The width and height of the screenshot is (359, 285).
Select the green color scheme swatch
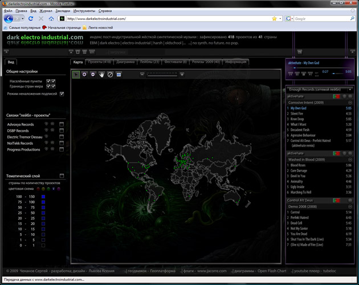coord(48,189)
